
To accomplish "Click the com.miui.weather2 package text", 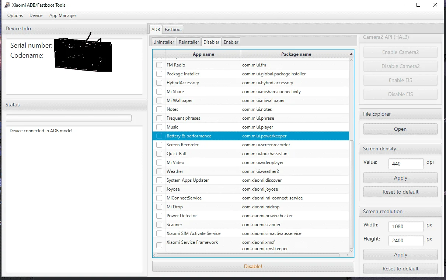I will click(261, 171).
